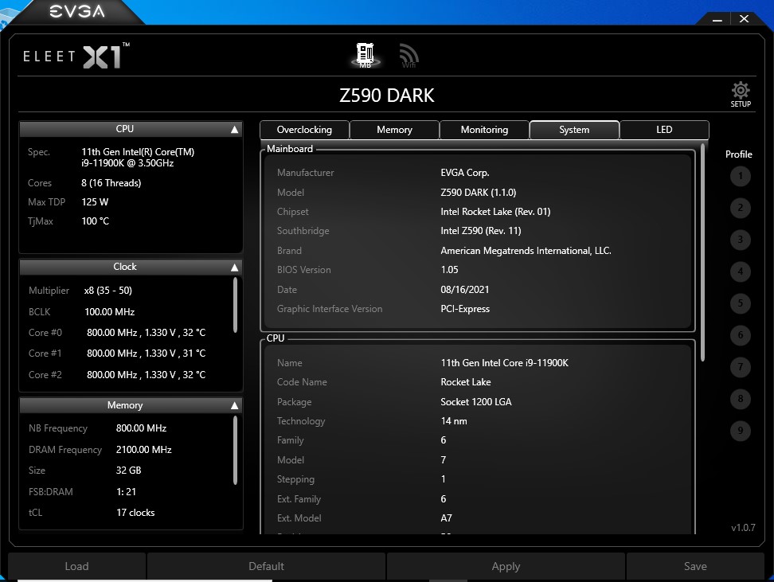Click the Load button

pyautogui.click(x=77, y=566)
